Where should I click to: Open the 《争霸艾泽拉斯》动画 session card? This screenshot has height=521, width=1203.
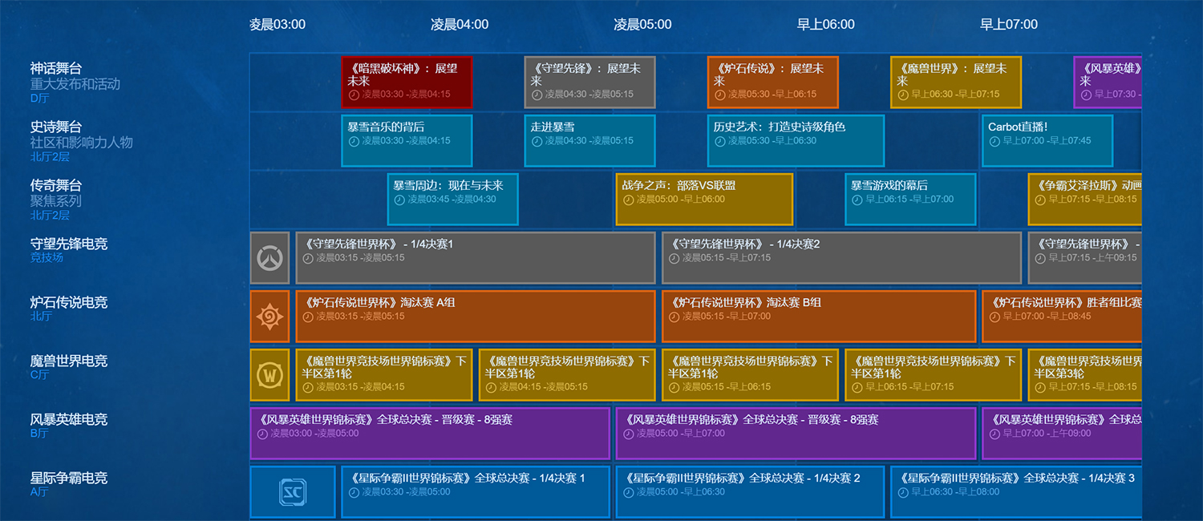tap(1085, 200)
